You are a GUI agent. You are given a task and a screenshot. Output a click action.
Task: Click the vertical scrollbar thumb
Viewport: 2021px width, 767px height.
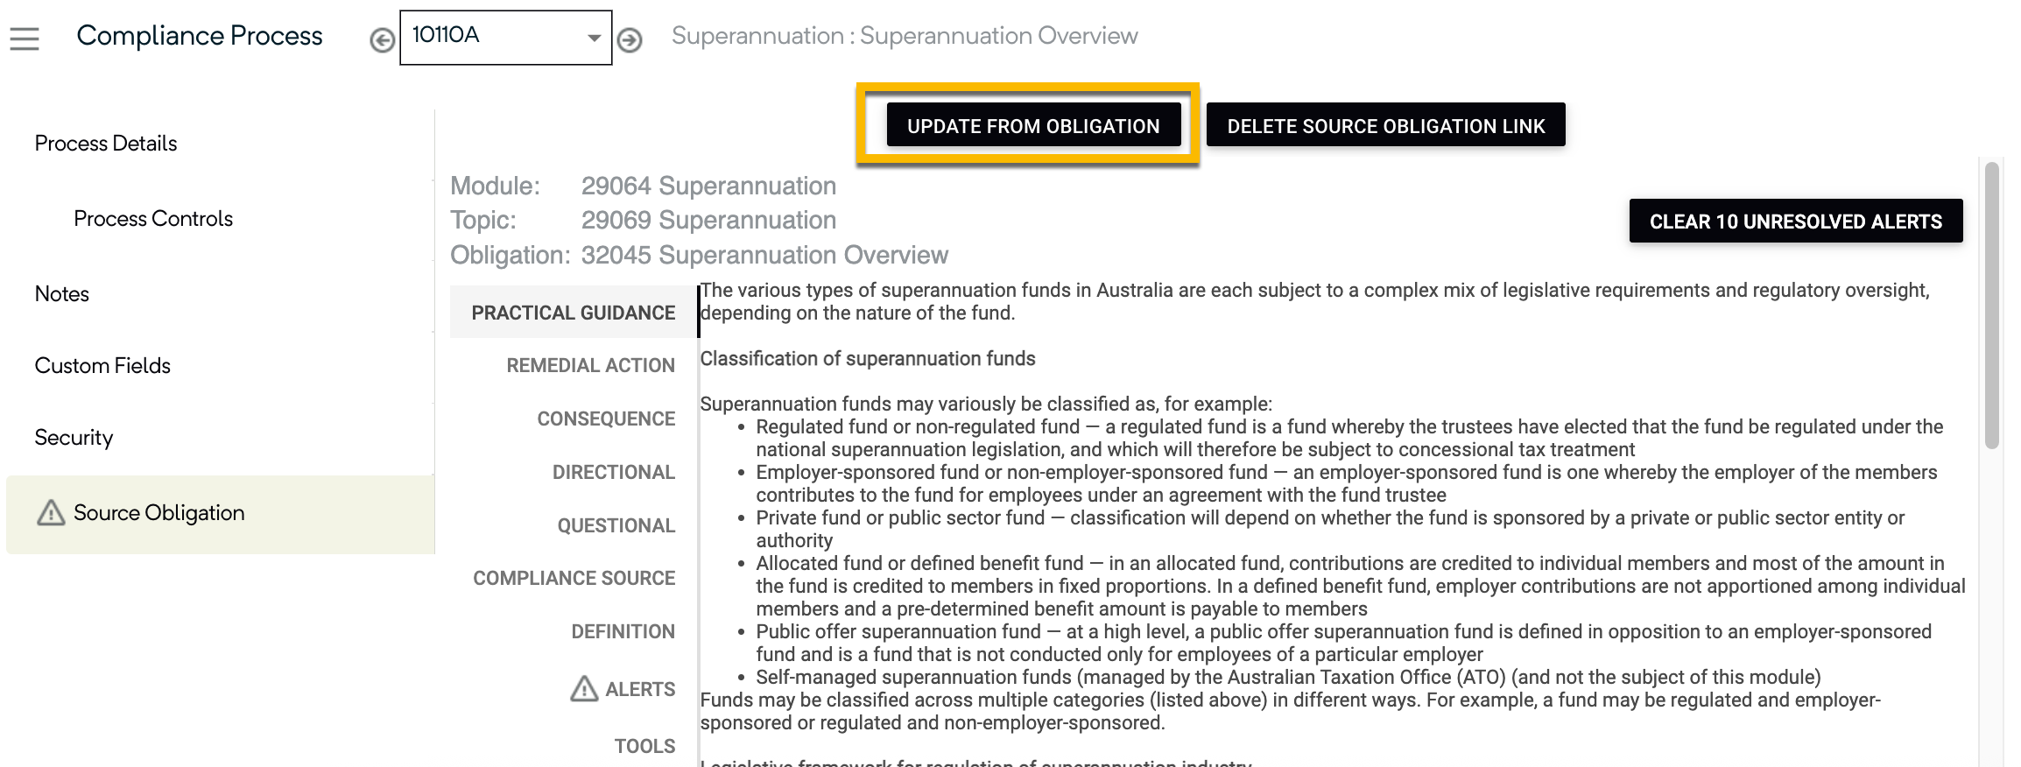point(1992,305)
